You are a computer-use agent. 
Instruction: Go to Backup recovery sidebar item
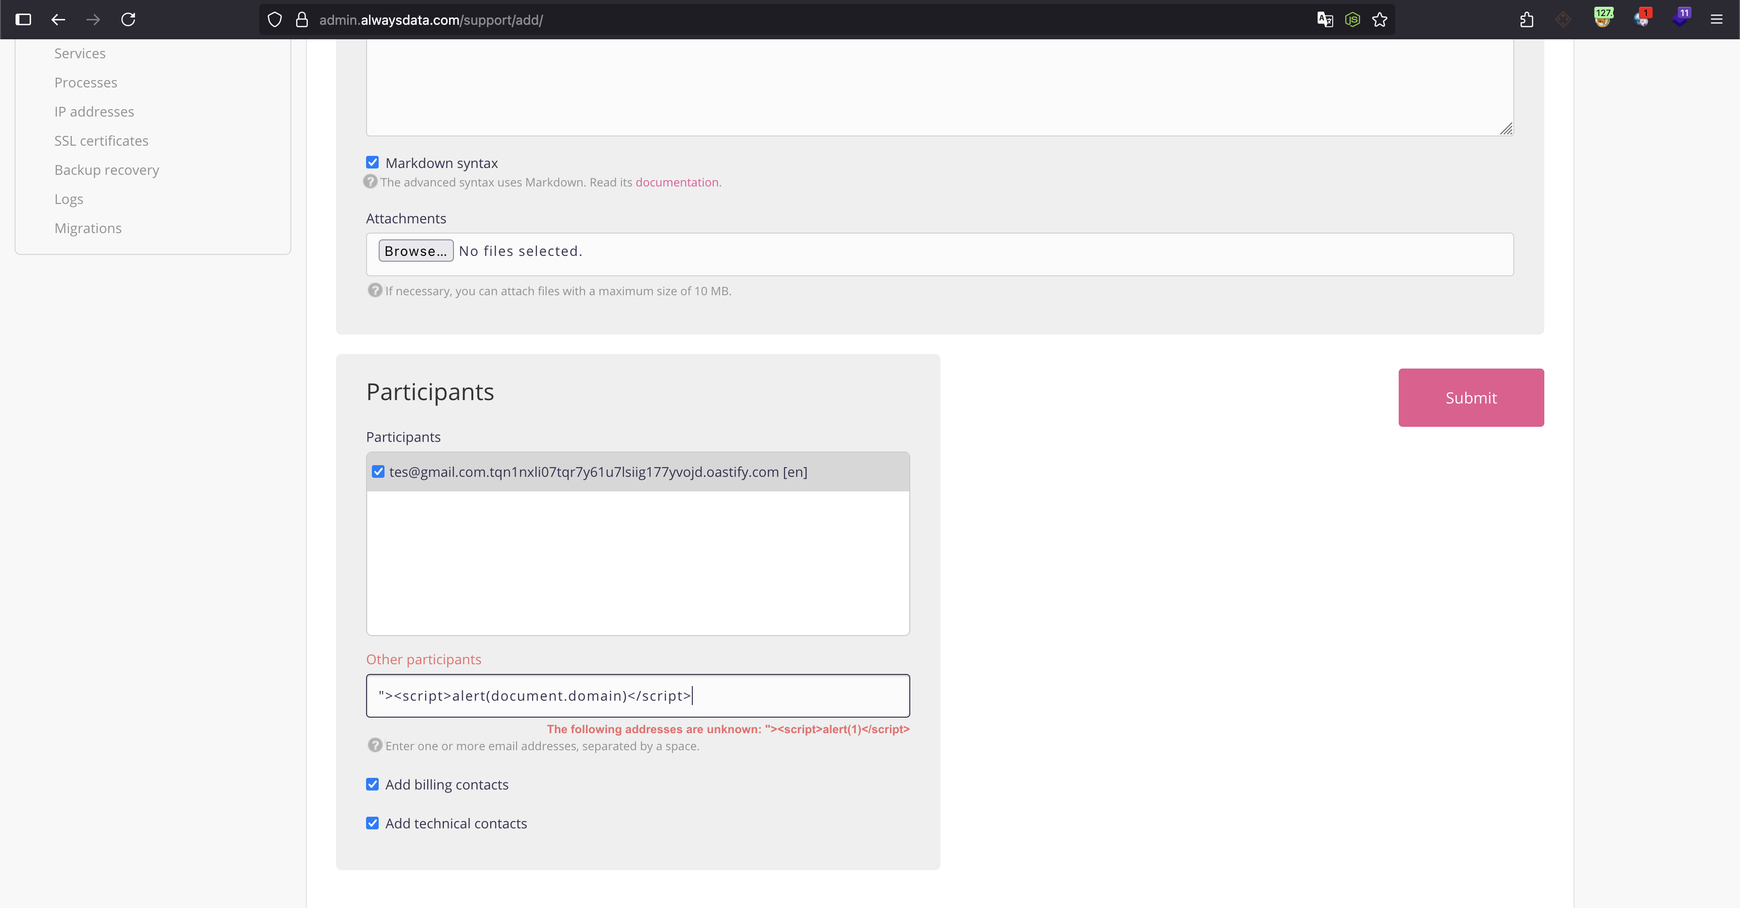[x=107, y=169]
